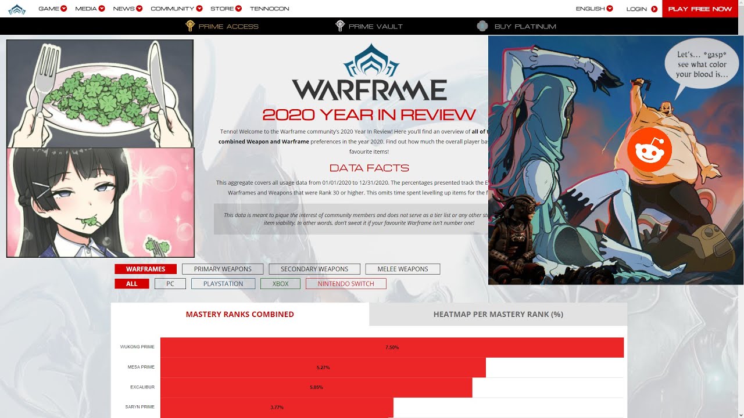Filter data by PC platform
744x418 pixels.
click(170, 284)
